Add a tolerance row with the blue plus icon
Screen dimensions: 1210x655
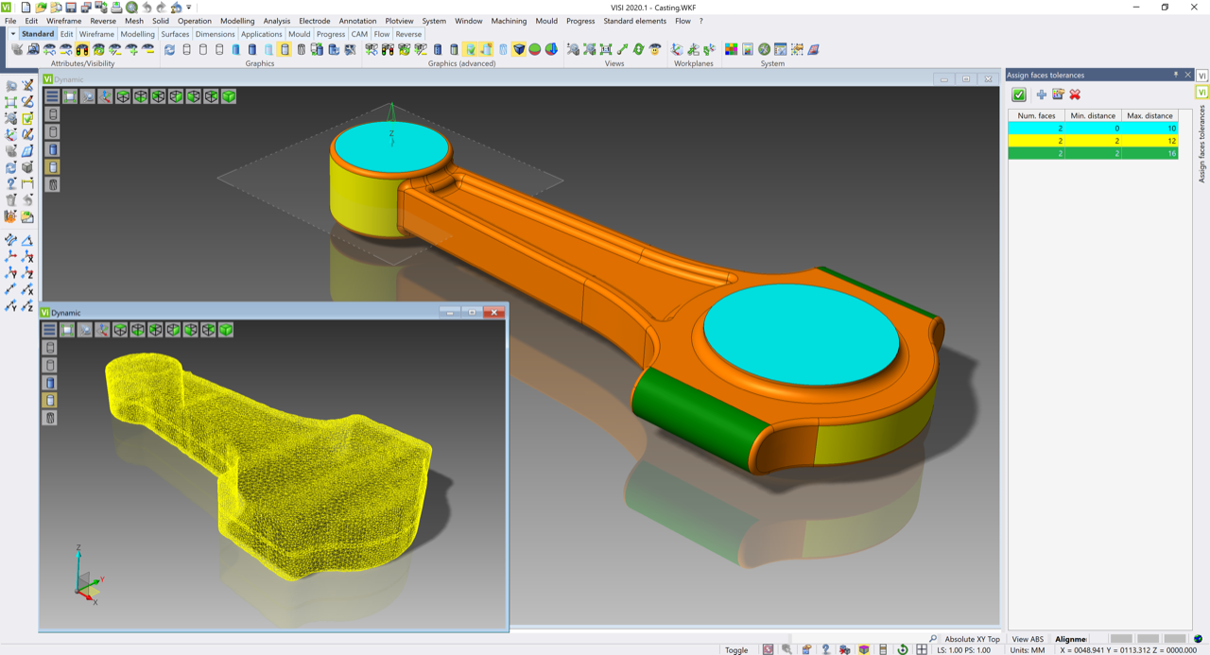coord(1041,95)
